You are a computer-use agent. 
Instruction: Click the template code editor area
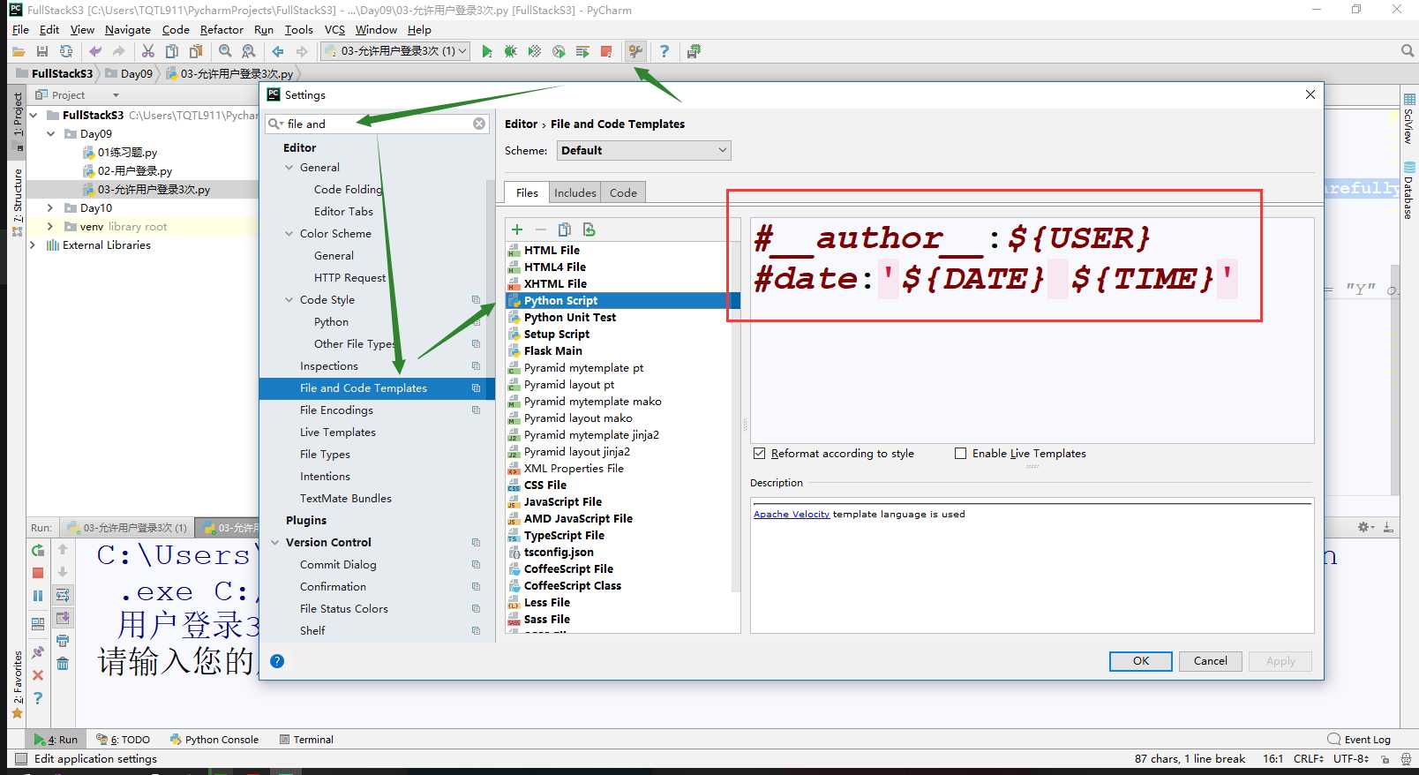tap(1032, 330)
